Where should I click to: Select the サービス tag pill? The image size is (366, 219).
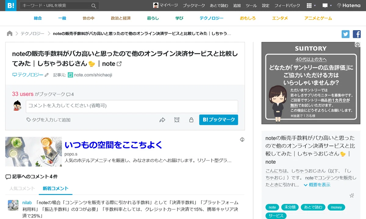276,216
